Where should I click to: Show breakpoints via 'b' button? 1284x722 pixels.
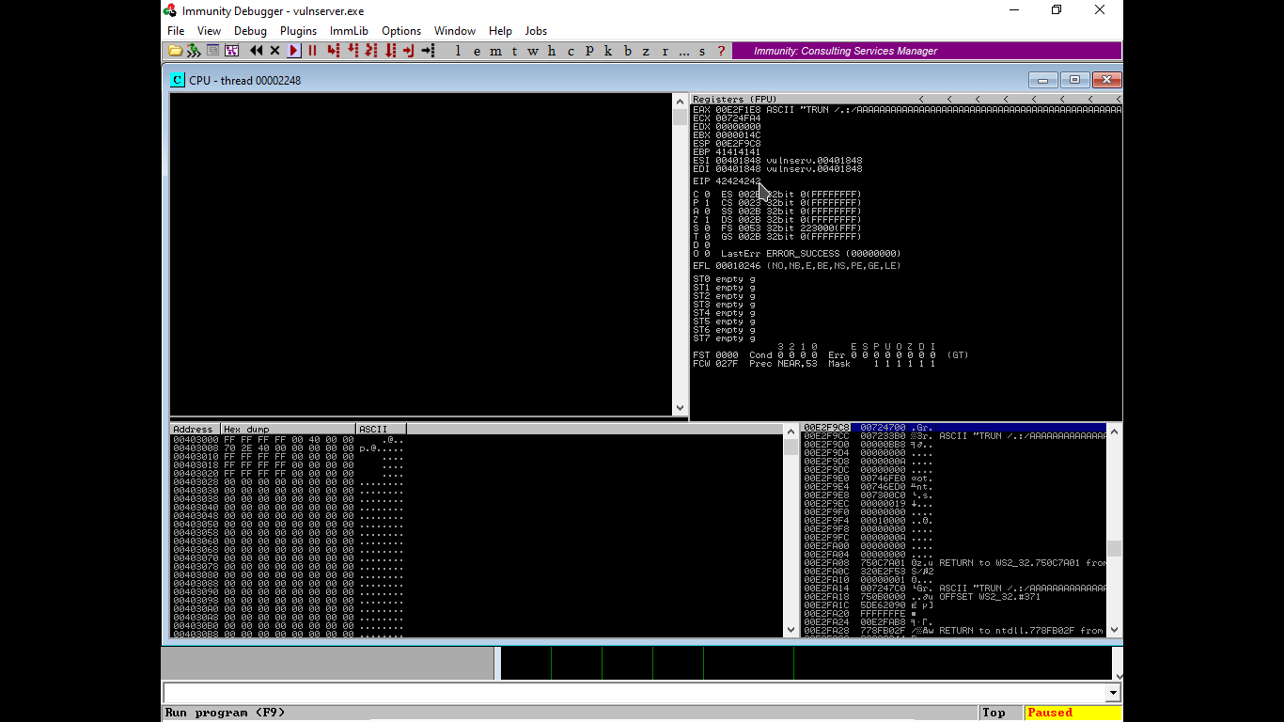[628, 51]
